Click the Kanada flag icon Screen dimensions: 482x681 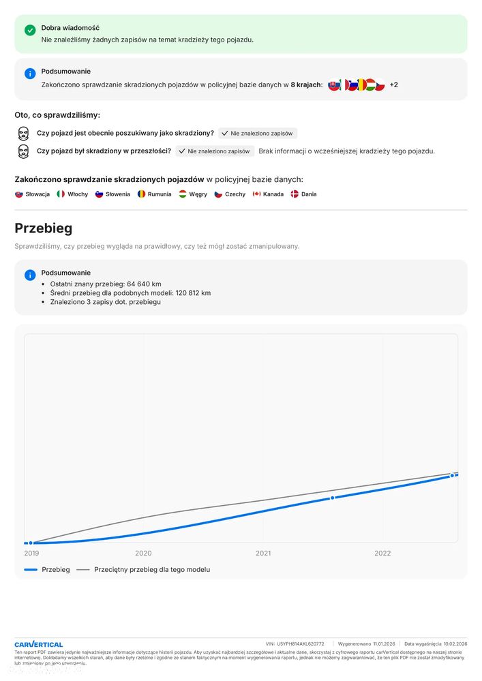(256, 194)
